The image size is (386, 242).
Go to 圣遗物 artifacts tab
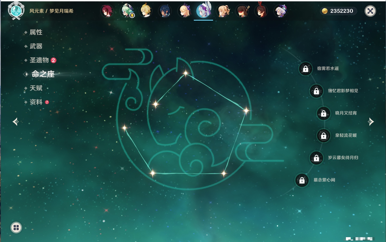pyautogui.click(x=39, y=60)
